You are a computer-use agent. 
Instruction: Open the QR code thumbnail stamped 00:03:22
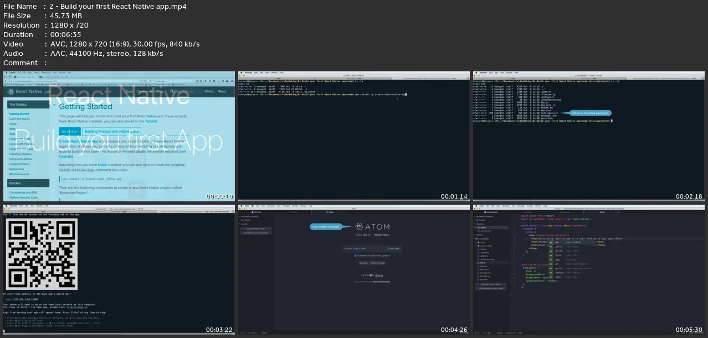119,269
